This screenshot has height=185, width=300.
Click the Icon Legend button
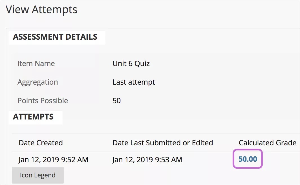coord(37,175)
